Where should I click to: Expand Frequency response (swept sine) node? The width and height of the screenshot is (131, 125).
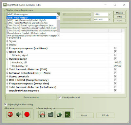(7, 83)
